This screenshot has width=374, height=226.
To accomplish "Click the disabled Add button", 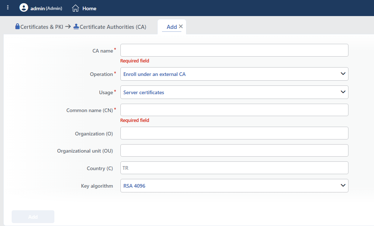I will 33,217.
